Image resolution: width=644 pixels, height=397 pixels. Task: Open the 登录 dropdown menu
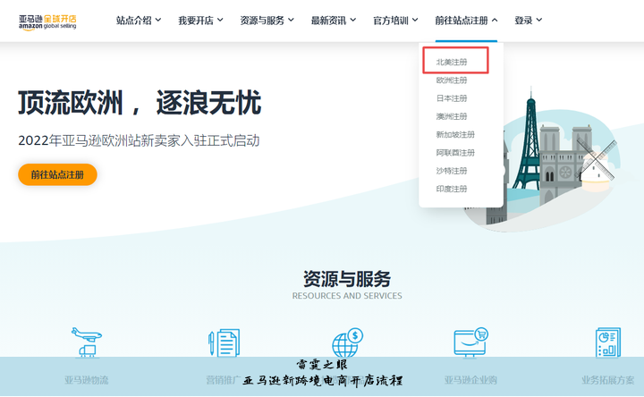coord(529,20)
